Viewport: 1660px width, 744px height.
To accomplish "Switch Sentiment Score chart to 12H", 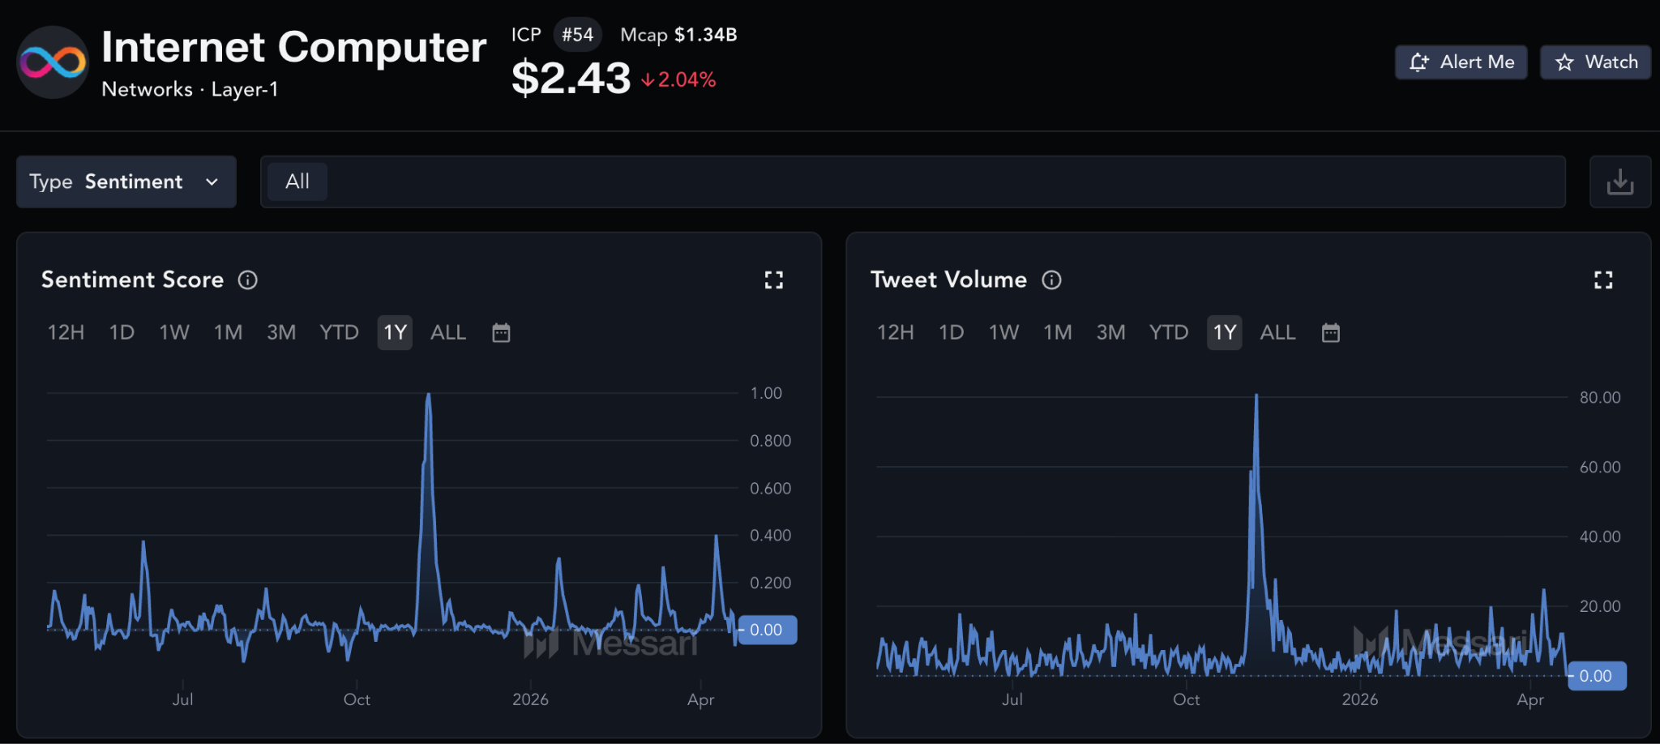I will pos(66,333).
